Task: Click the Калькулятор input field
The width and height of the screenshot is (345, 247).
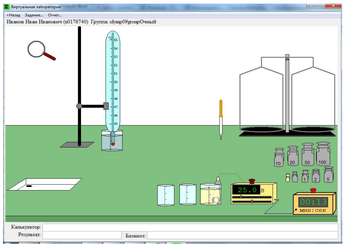Action: [x=190, y=227]
